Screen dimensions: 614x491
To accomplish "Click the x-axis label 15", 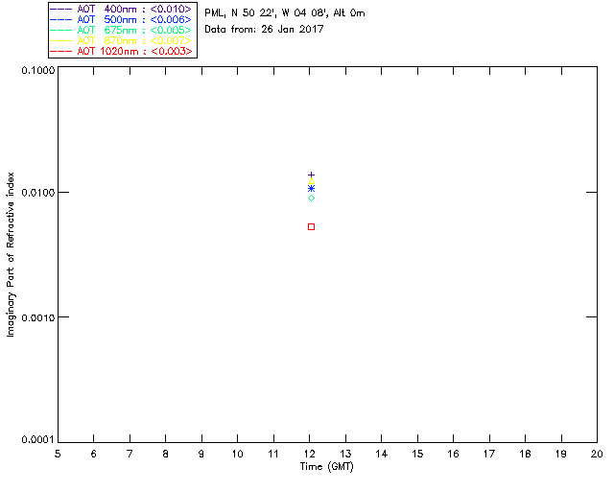I will 417,454.
